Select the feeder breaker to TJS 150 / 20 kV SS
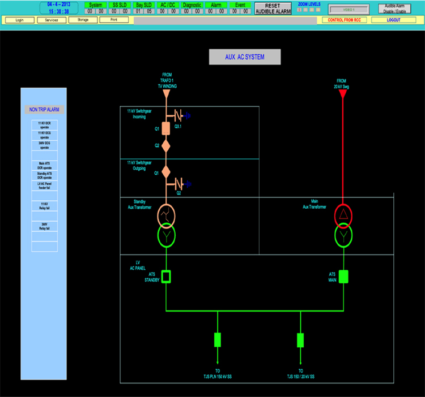 point(300,340)
